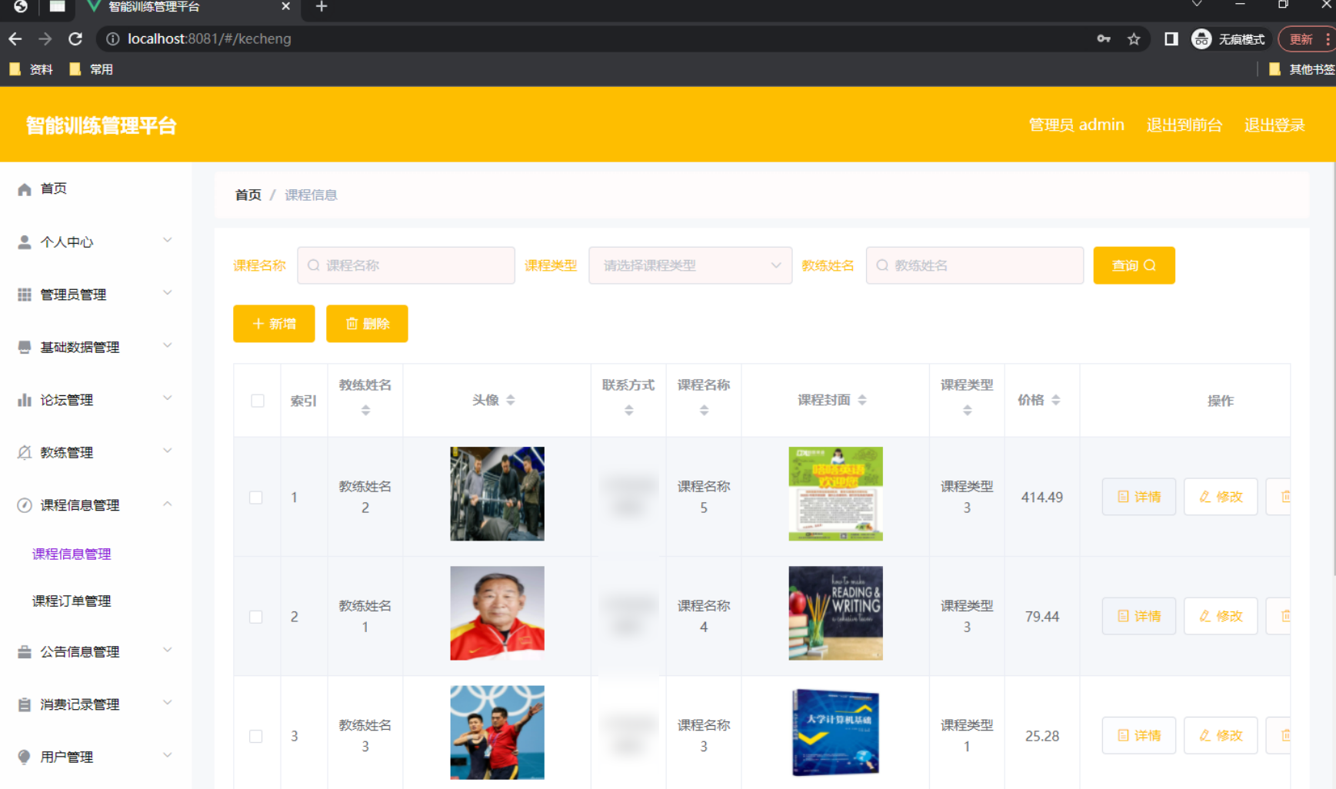The height and width of the screenshot is (789, 1336).
Task: Expand the 基础数据管理 sidebar menu
Action: 95,347
